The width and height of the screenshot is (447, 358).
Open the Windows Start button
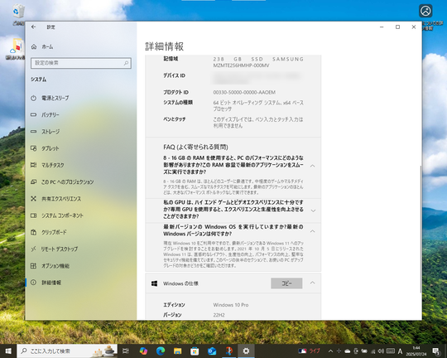click(x=8, y=351)
